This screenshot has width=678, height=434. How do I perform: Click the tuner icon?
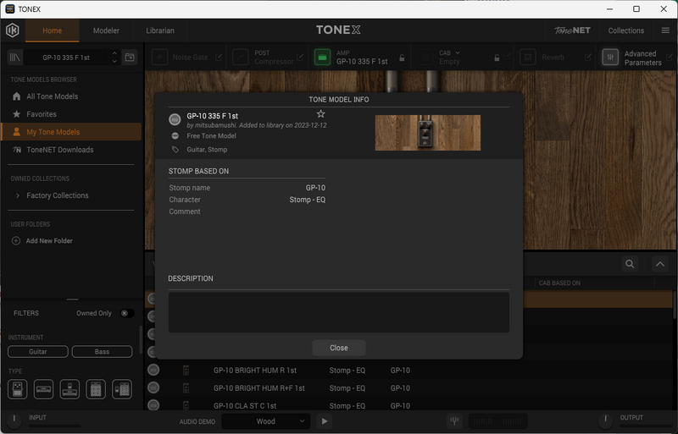click(454, 420)
